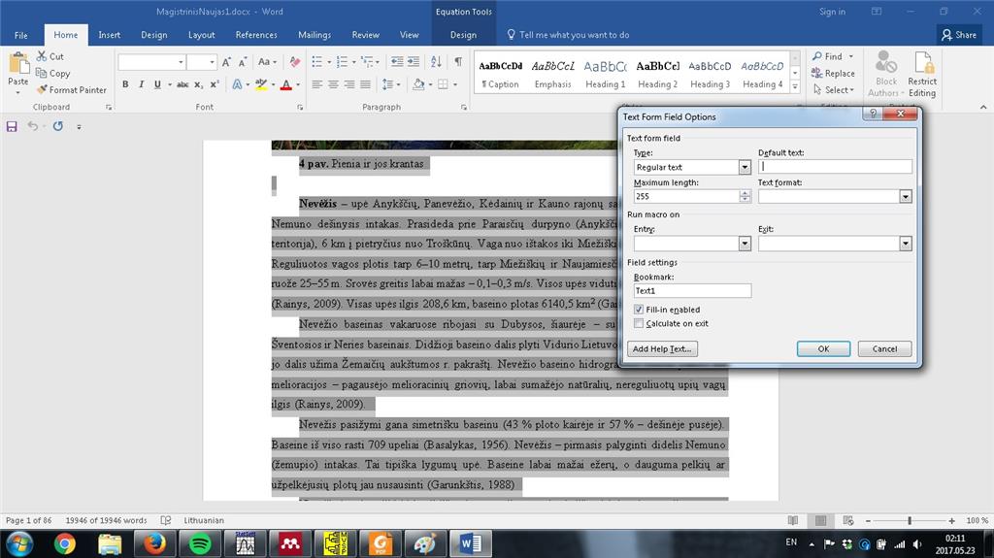This screenshot has width=994, height=558.
Task: Click the Add Help Text button
Action: (x=662, y=348)
